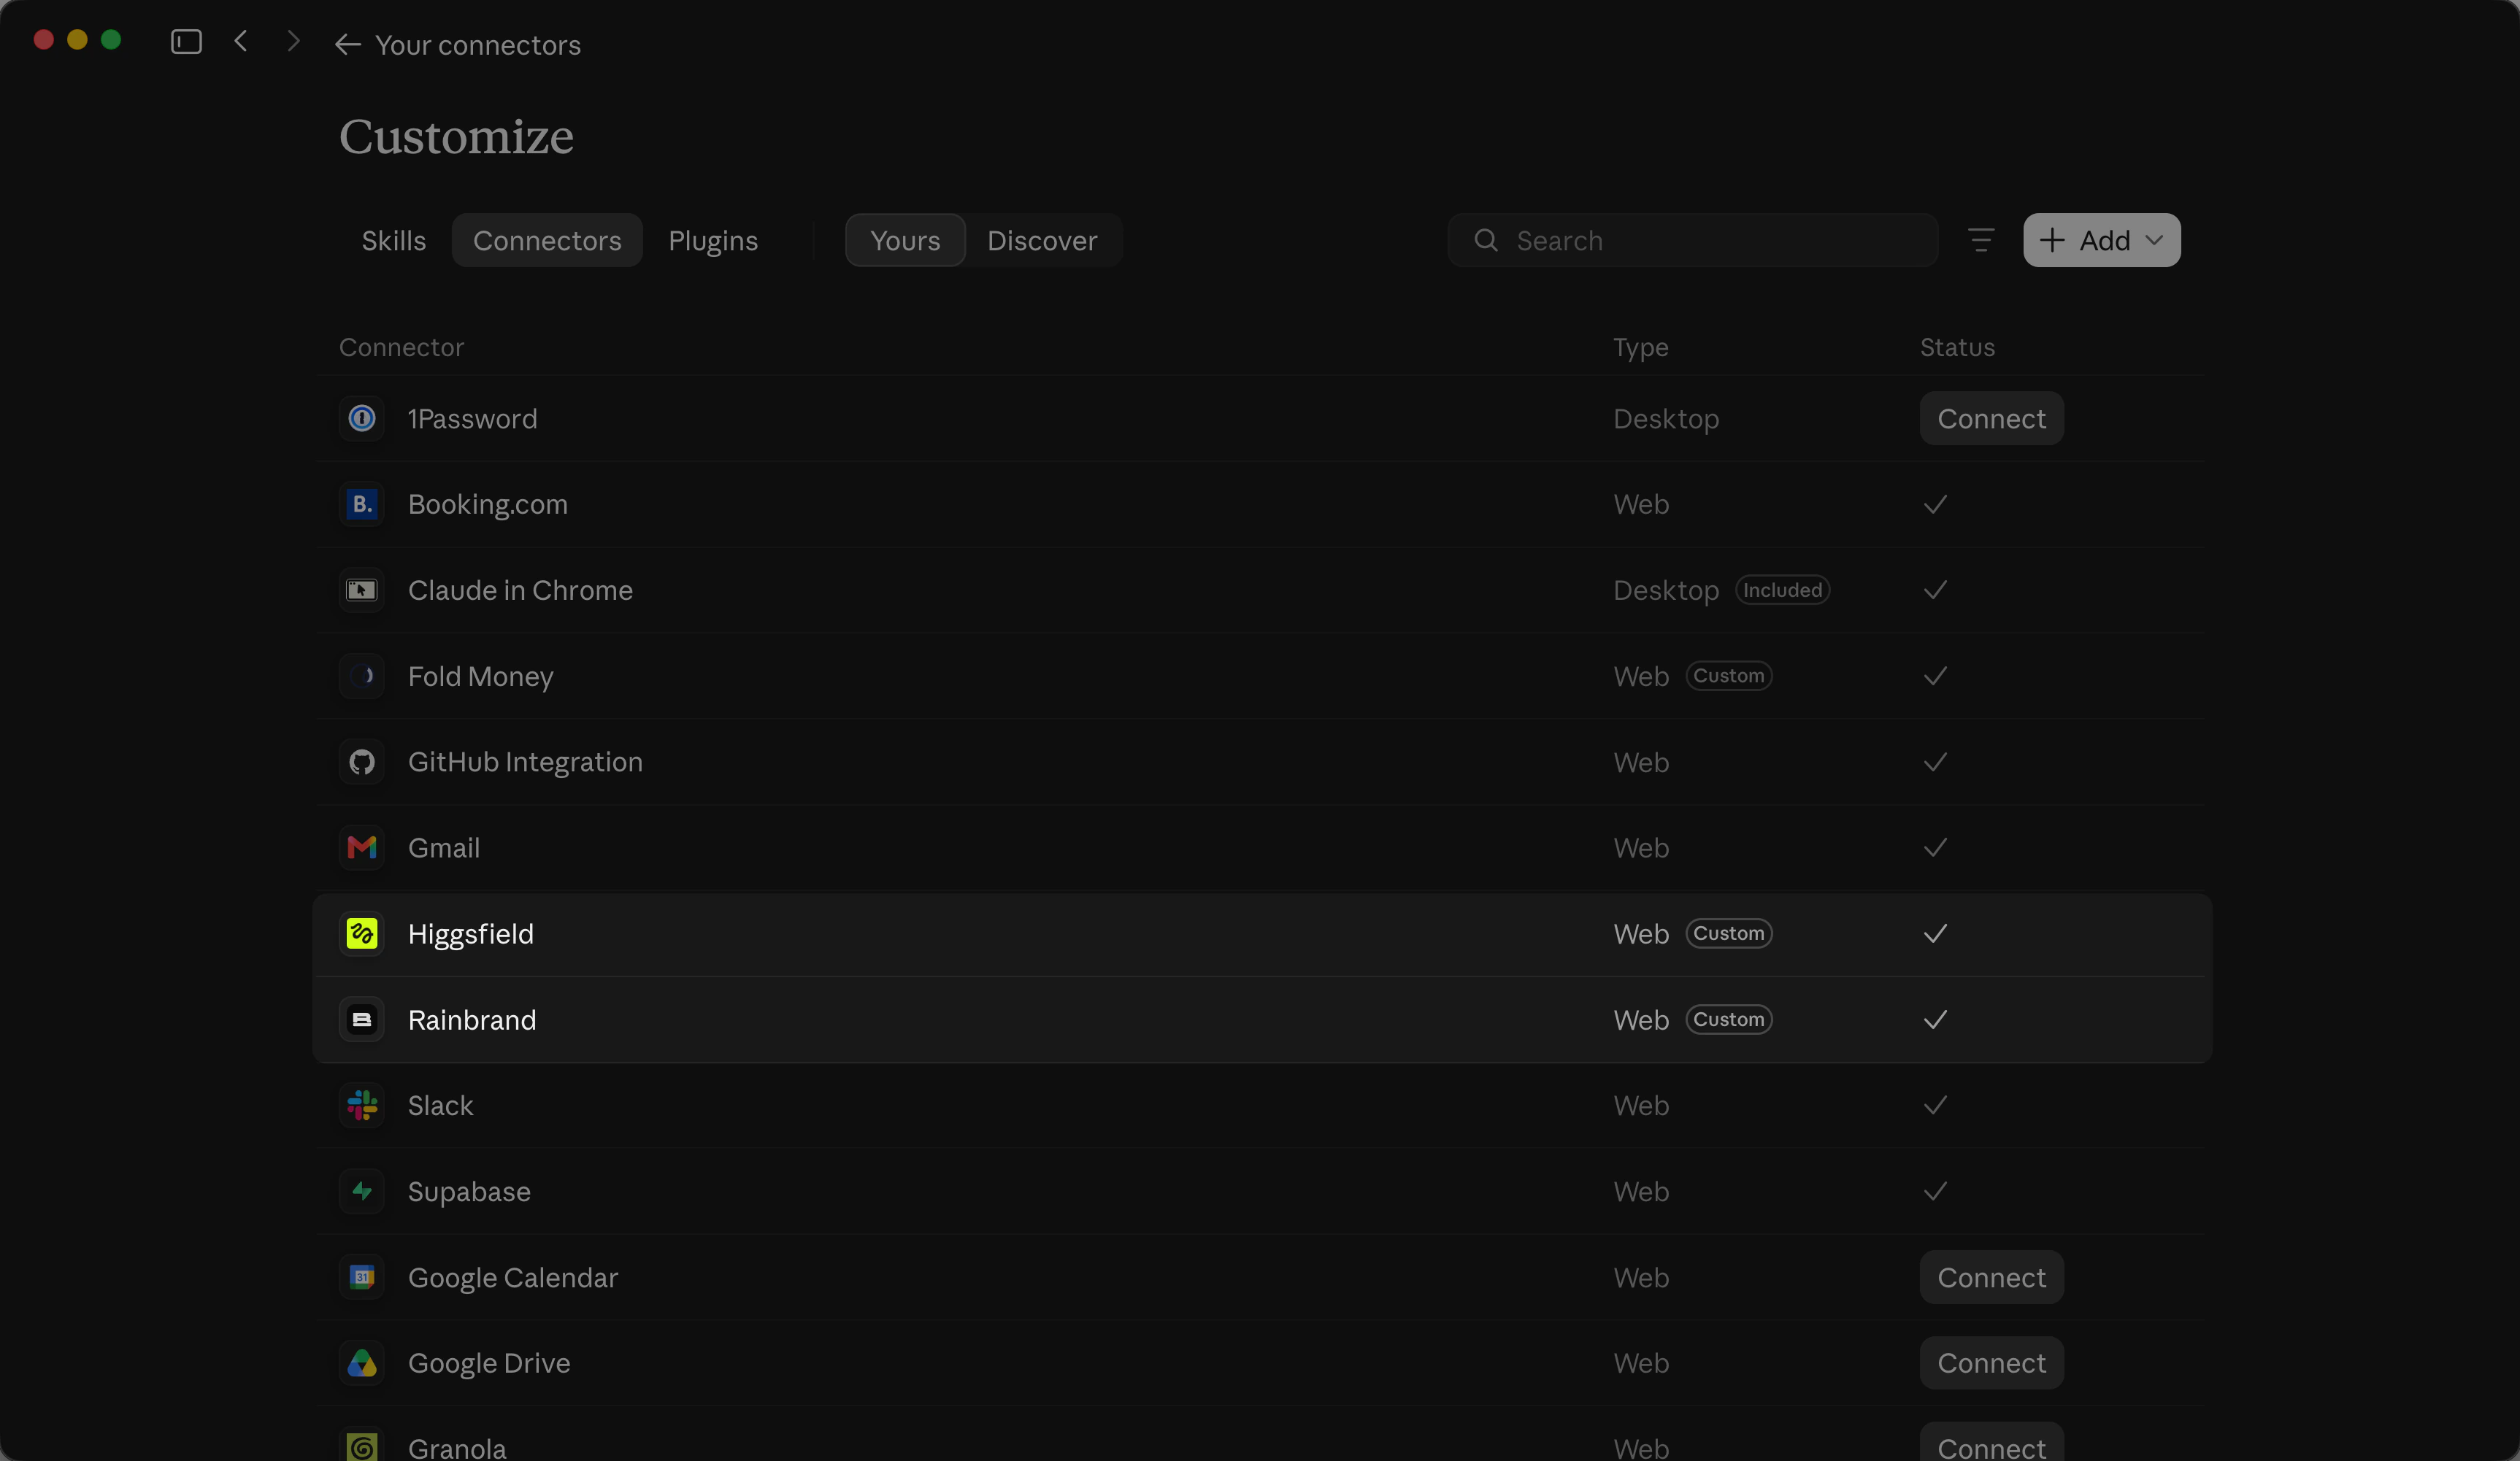The image size is (2520, 1461).
Task: Click the Claude in Chrome icon
Action: click(362, 590)
